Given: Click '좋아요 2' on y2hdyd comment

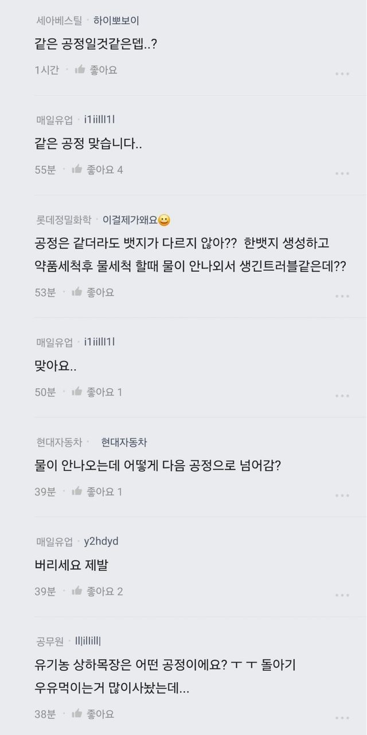Looking at the screenshot, I should [x=104, y=591].
